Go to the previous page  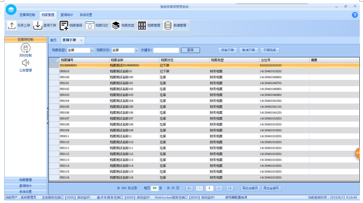coord(199,188)
